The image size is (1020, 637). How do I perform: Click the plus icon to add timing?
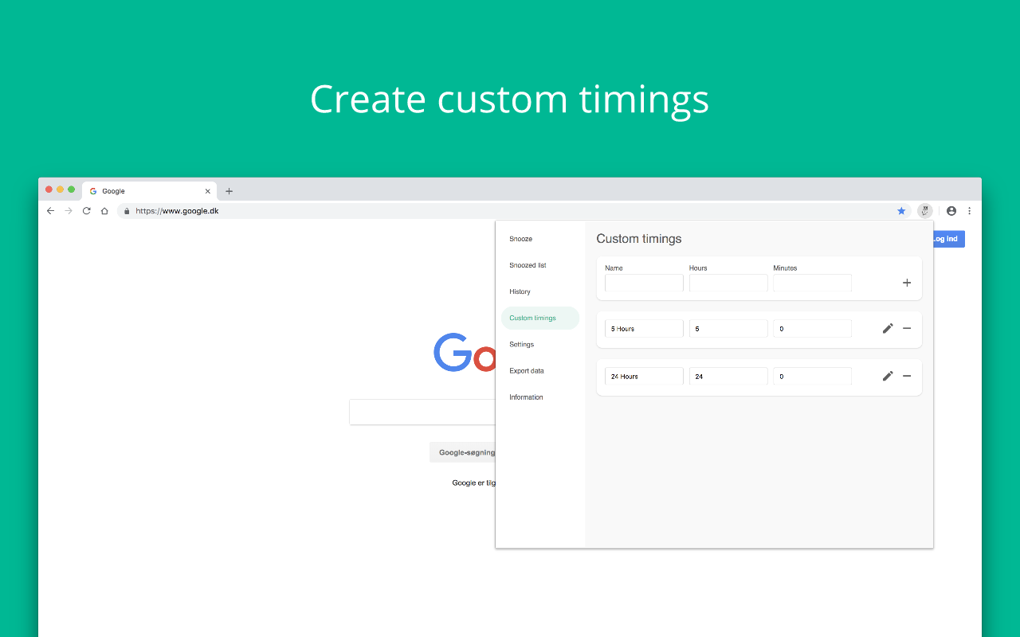point(906,283)
